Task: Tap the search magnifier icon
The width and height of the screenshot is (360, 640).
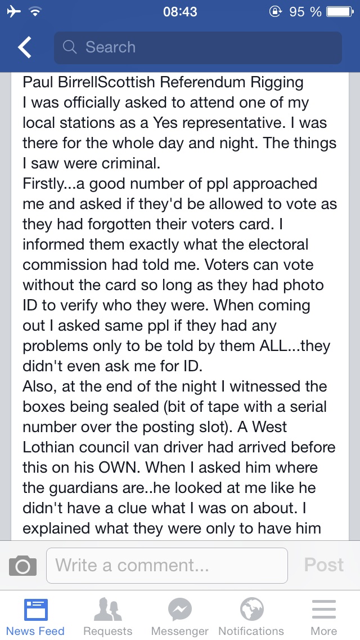Action: [x=70, y=47]
